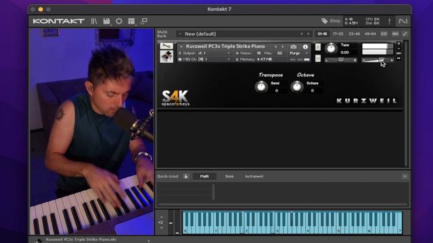
Task: Click the save floppy disk icon
Action: coord(107,21)
